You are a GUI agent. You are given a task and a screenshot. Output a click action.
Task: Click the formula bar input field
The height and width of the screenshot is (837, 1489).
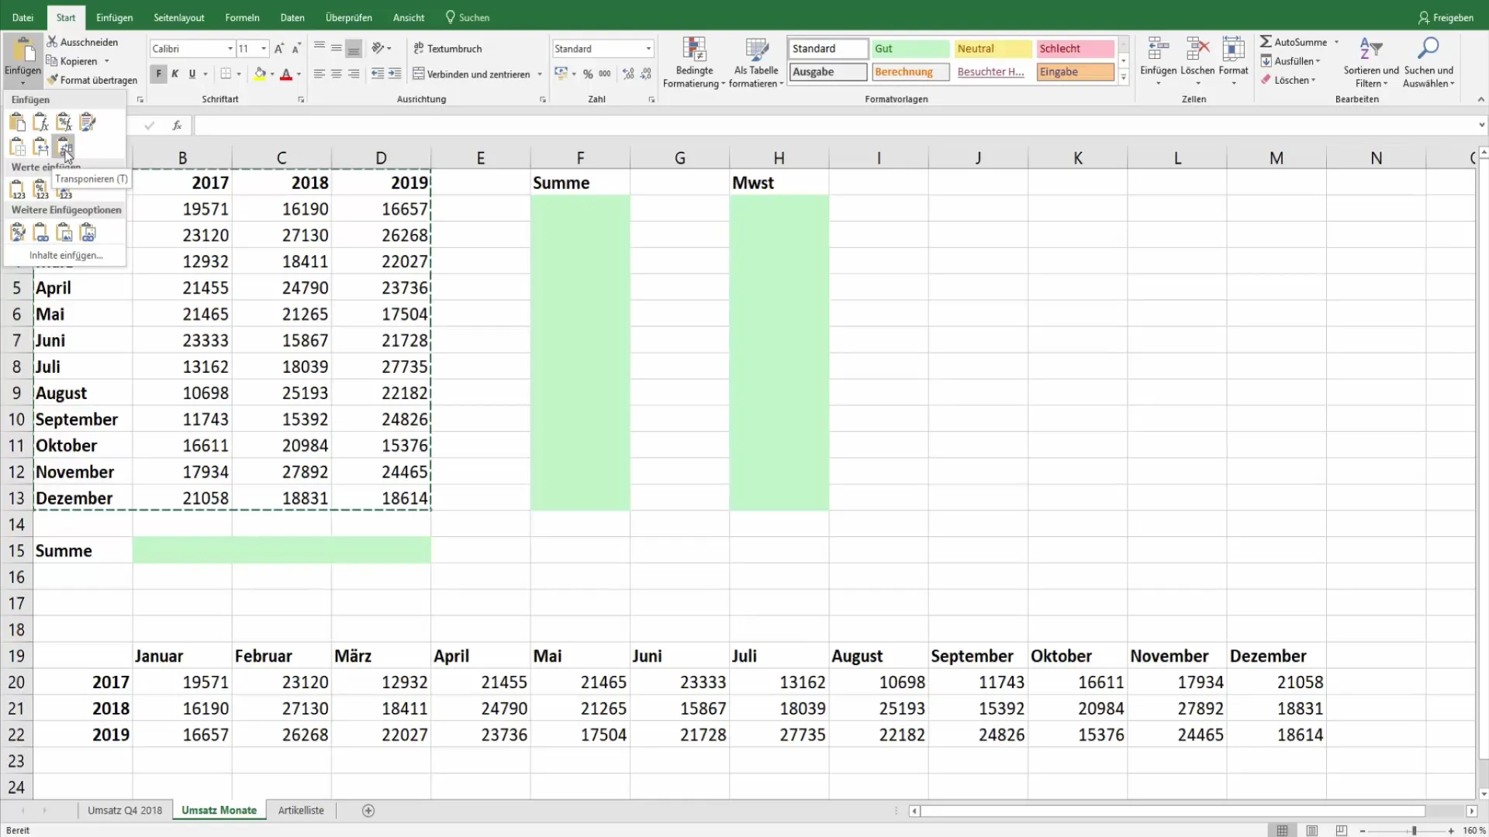pos(834,125)
